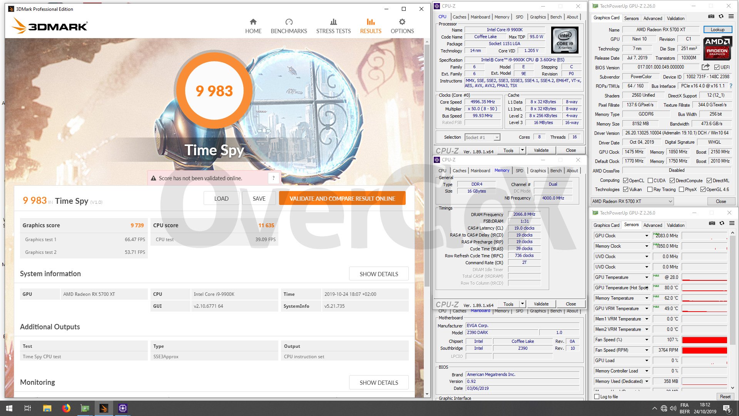Go to Stress Tests section

[x=333, y=26]
